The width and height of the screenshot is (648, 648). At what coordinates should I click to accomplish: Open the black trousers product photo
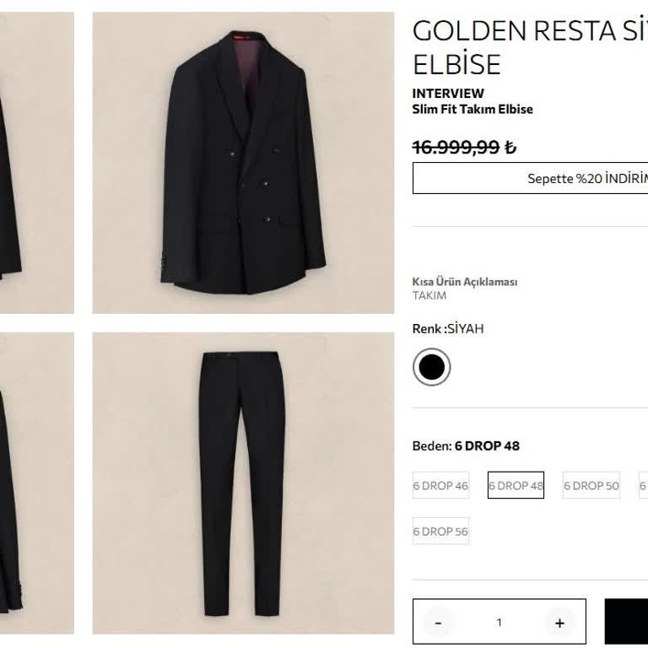pyautogui.click(x=243, y=483)
